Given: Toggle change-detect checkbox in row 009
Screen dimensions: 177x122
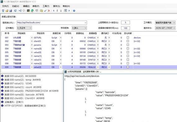Looking at the screenshot, I should (128, 67).
